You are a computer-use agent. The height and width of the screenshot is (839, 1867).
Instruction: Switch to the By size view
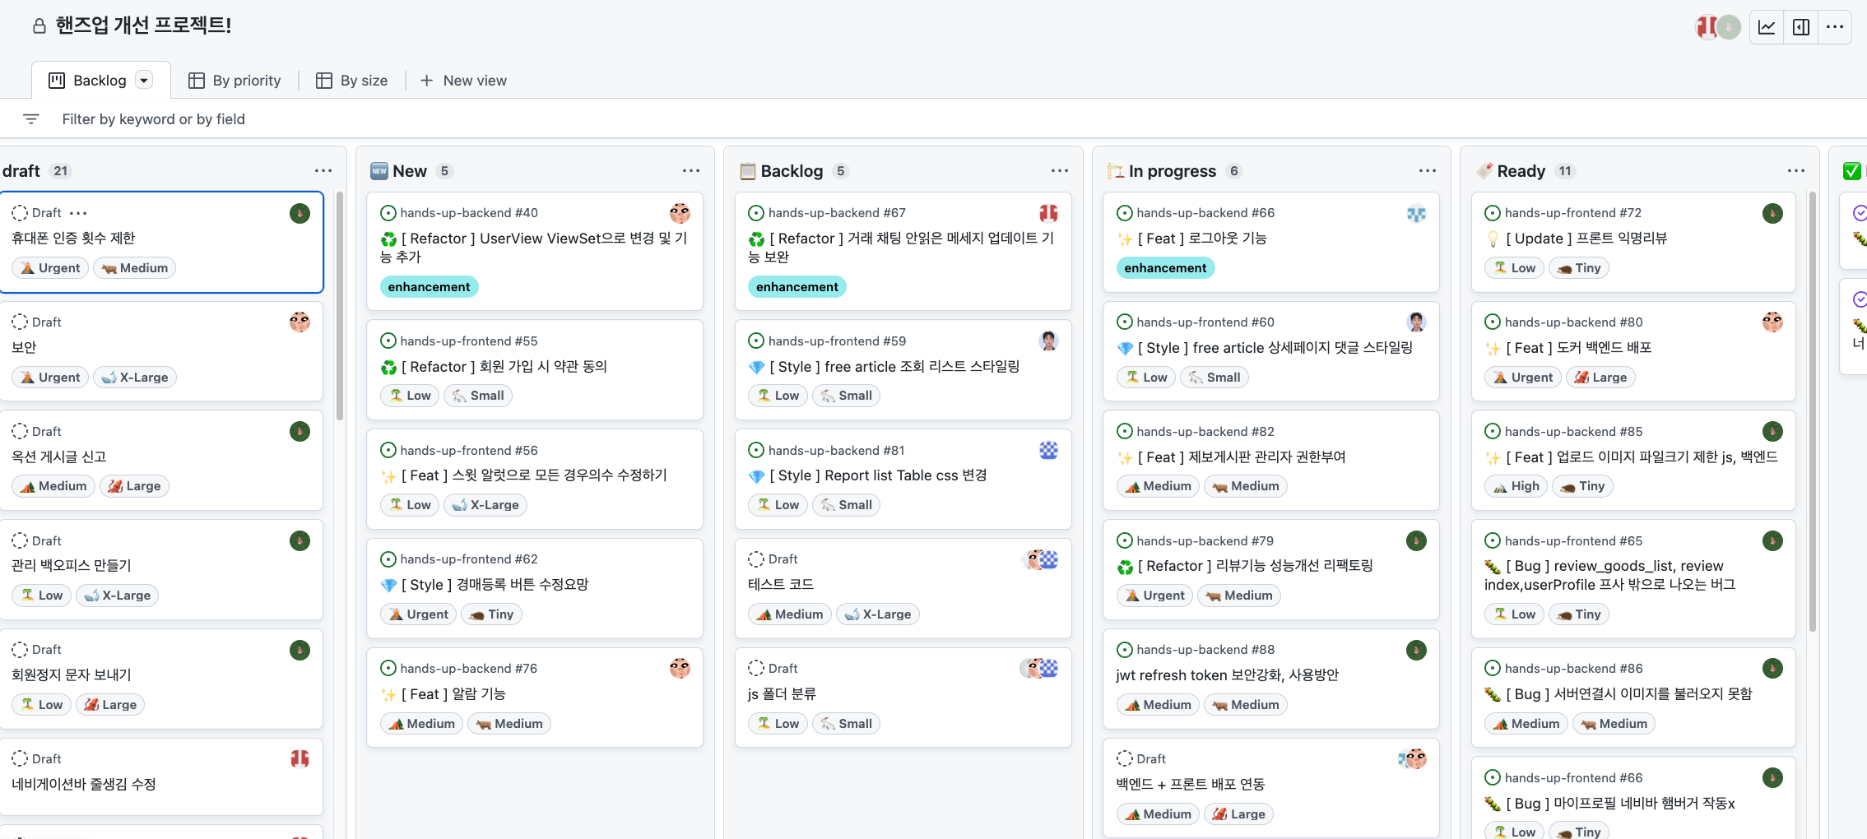[352, 81]
